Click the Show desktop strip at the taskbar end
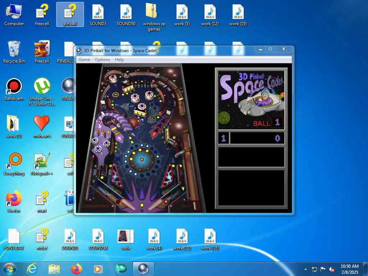This screenshot has height=276, width=368. coord(365,269)
